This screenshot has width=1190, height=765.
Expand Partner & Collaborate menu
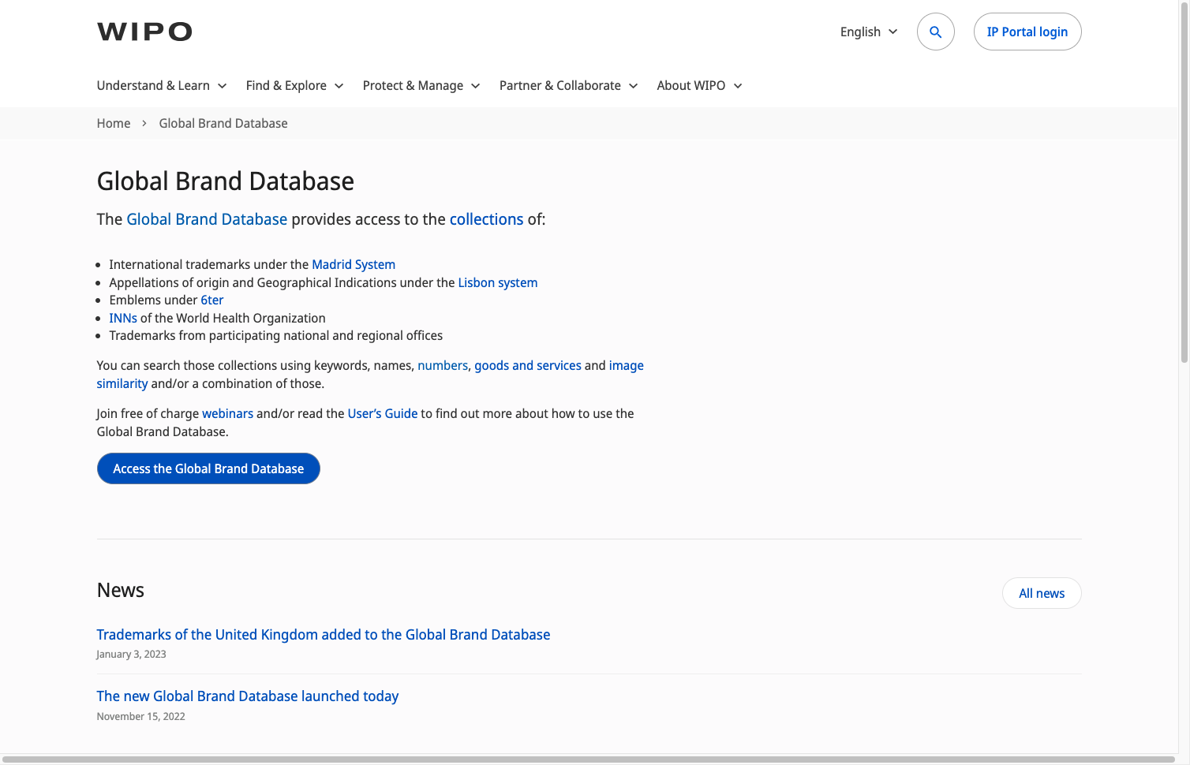click(568, 85)
